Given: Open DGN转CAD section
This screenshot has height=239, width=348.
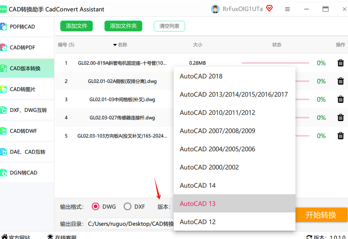Looking at the screenshot, I should [x=27, y=173].
